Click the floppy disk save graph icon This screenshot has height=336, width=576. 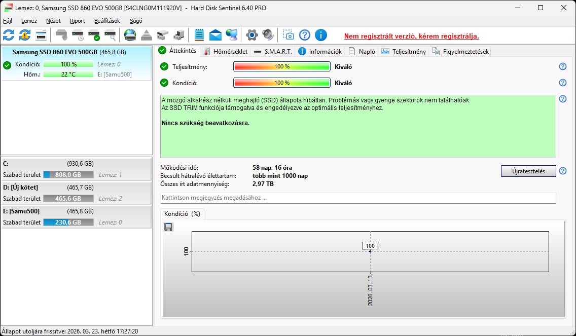pos(168,228)
